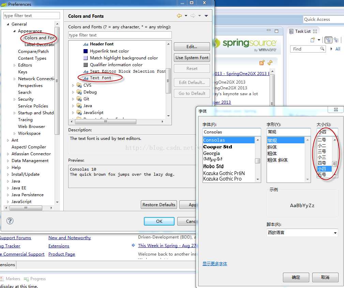Select Web Browser preference page
This screenshot has height=288, width=344.
click(32, 127)
